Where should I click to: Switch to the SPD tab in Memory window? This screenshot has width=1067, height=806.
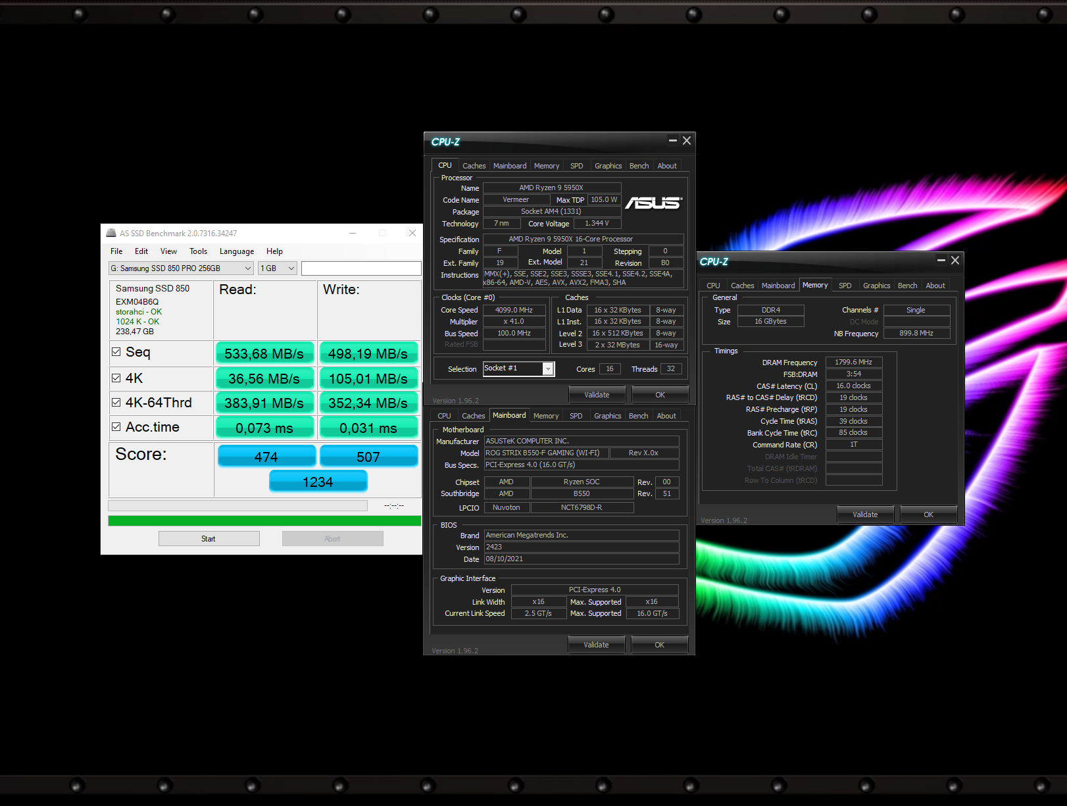coord(845,286)
